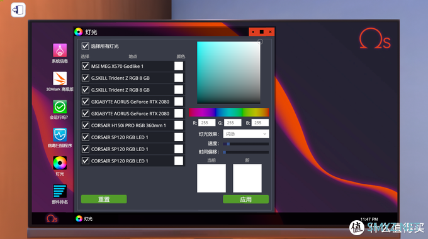Click the rainbow hue slider bar
Screen dimensions: 428x239
[228, 112]
